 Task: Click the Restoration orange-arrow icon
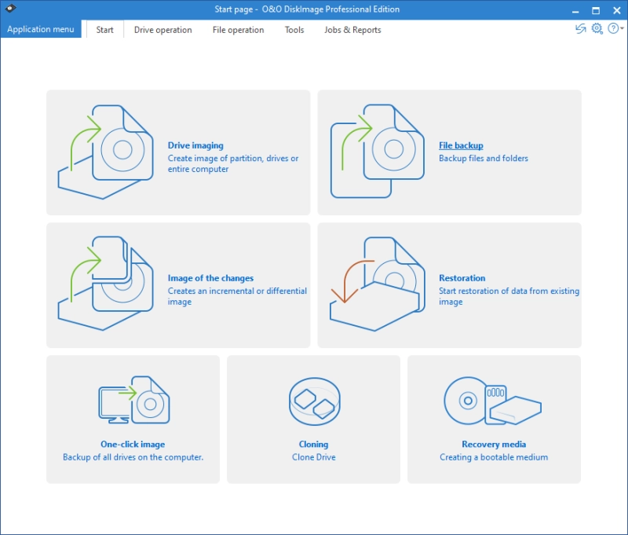[378, 284]
